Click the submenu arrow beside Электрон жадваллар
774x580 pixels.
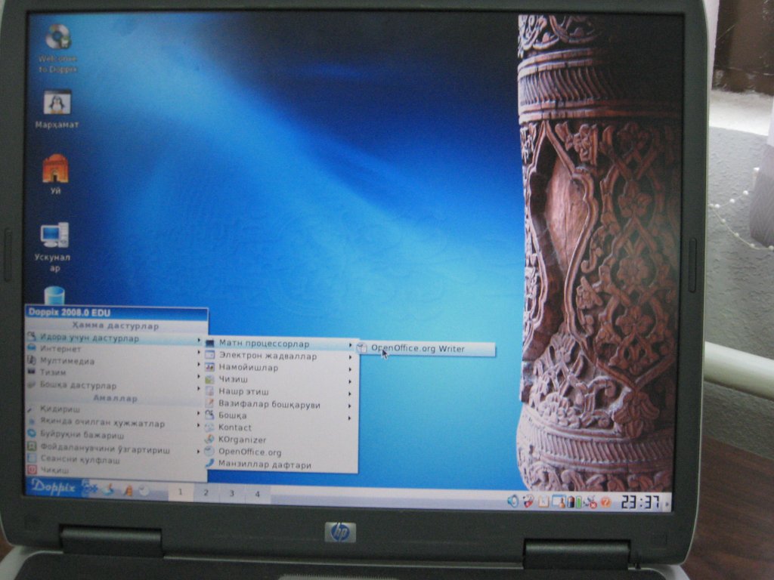[x=350, y=357]
